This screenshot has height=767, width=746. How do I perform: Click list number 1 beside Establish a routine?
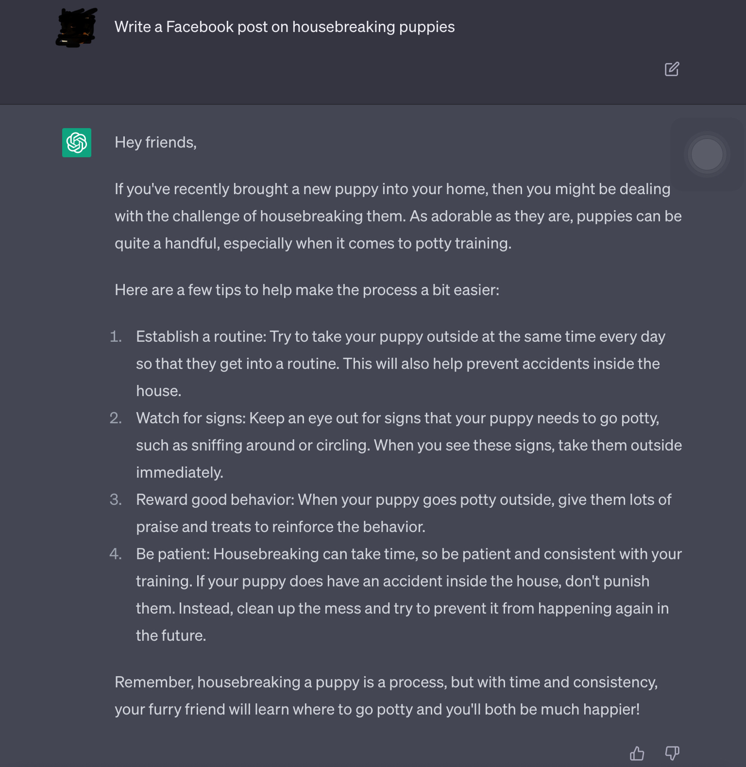click(x=116, y=336)
